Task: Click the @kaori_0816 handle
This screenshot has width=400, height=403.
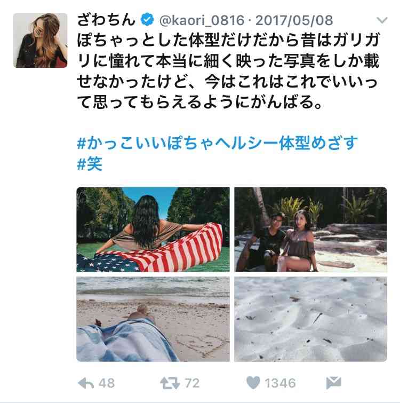Action: click(202, 20)
